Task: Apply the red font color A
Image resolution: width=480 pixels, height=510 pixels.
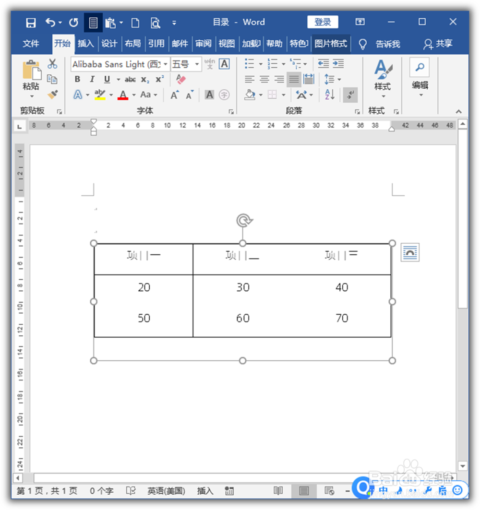Action: click(x=123, y=95)
